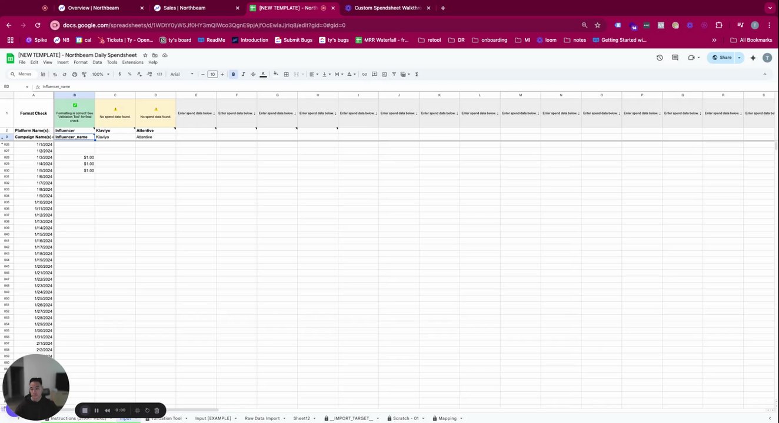The height and width of the screenshot is (423, 779).
Task: Pause the Loom recording
Action: click(x=96, y=410)
